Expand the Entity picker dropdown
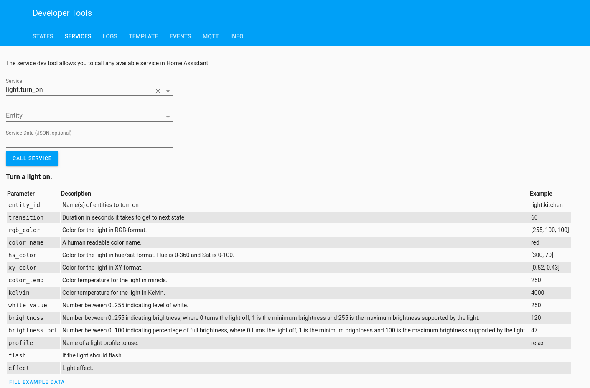Image resolution: width=590 pixels, height=388 pixels. click(x=168, y=117)
